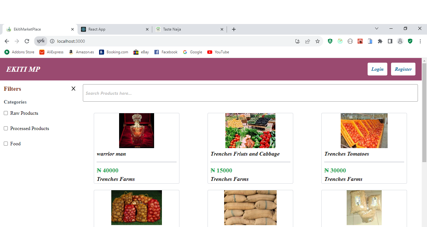
Task: Open the Extensions puzzle piece menu
Action: click(x=380, y=41)
